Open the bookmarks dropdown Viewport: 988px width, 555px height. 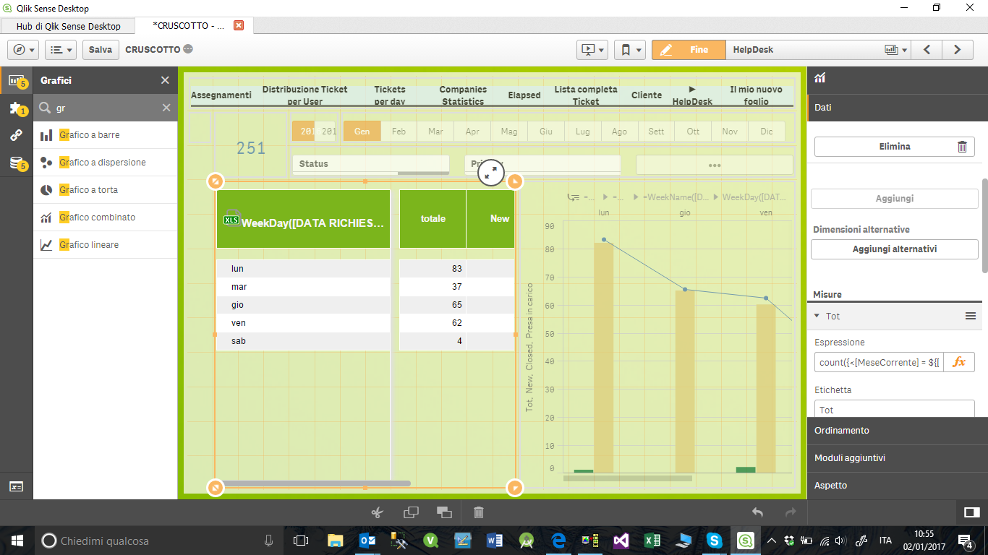coord(630,50)
